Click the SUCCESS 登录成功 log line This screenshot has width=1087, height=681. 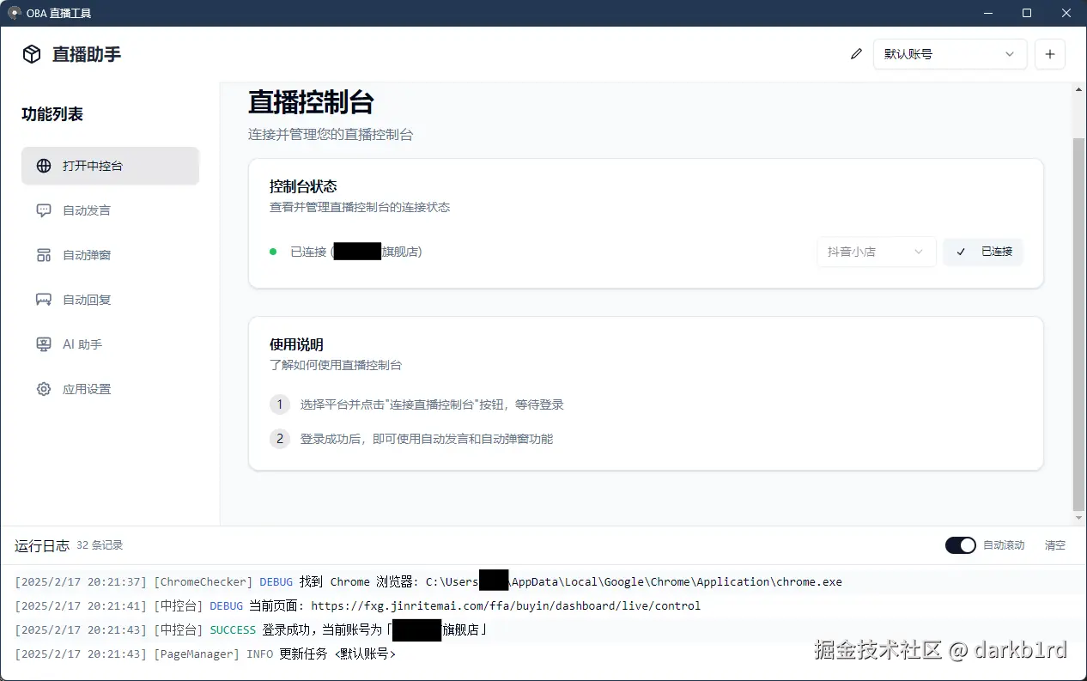click(x=252, y=629)
